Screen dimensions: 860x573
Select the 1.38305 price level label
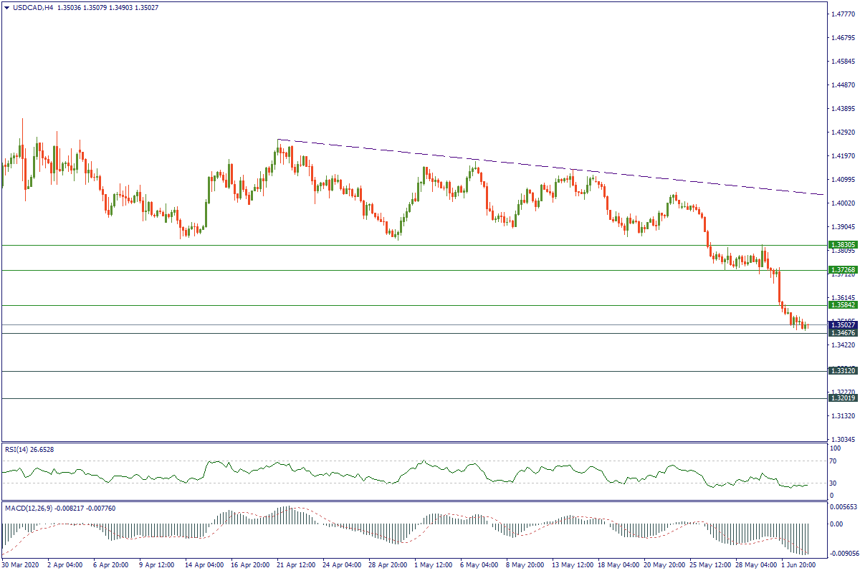pos(843,244)
